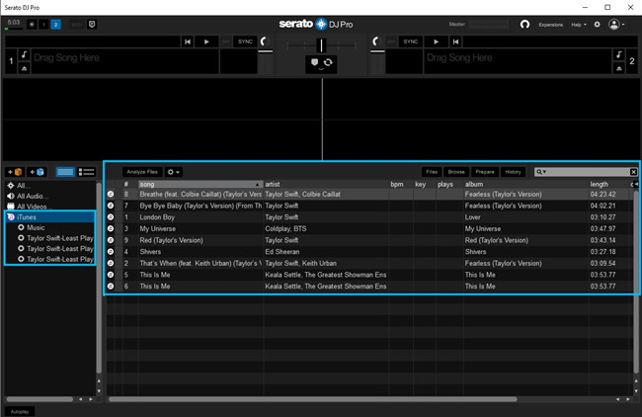Click iTunes status icon on Breathe row

click(111, 194)
